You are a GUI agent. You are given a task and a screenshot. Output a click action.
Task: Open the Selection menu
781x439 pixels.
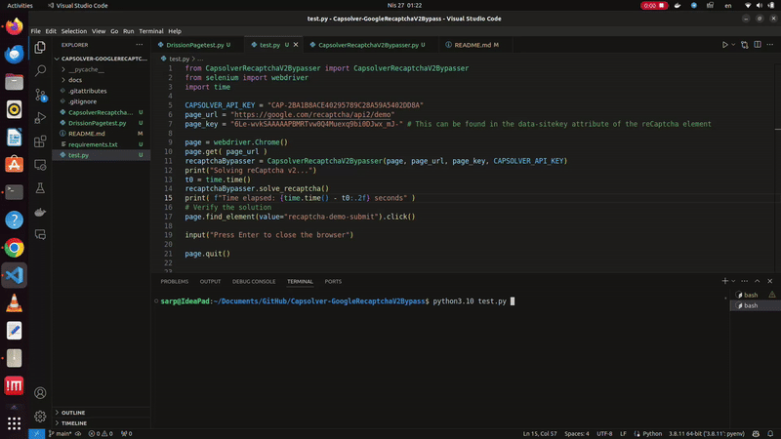(74, 31)
